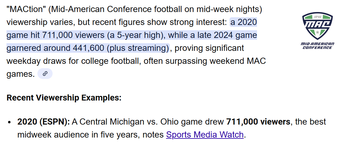Viewport: 343px width, 144px height.
Task: Click the Mid-American Conference wordmark under logo
Action: click(x=317, y=46)
